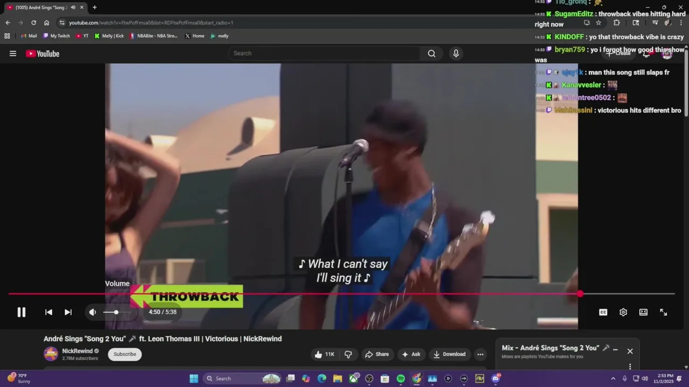Viewport: 689px width, 387px height.
Task: Click the magnifier search button
Action: point(432,53)
